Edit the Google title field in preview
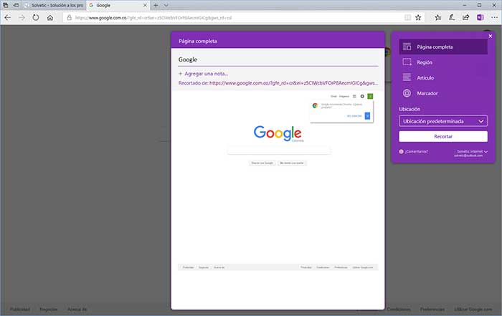The image size is (502, 316). click(278, 59)
